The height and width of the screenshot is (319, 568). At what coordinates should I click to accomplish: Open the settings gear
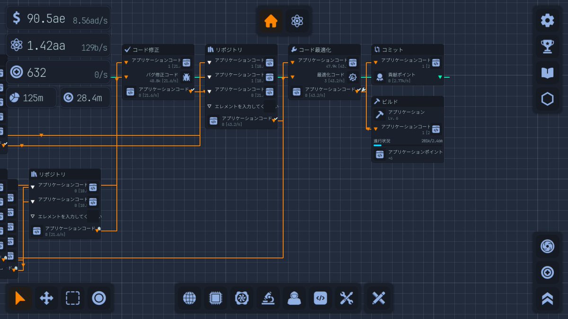547,20
